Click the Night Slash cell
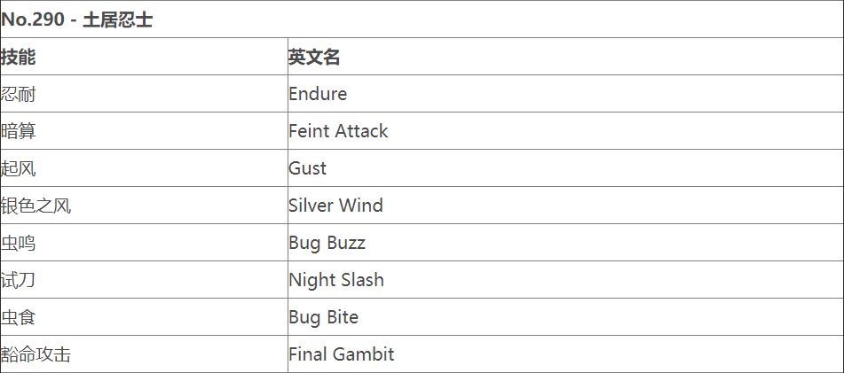The width and height of the screenshot is (844, 373). 336,280
